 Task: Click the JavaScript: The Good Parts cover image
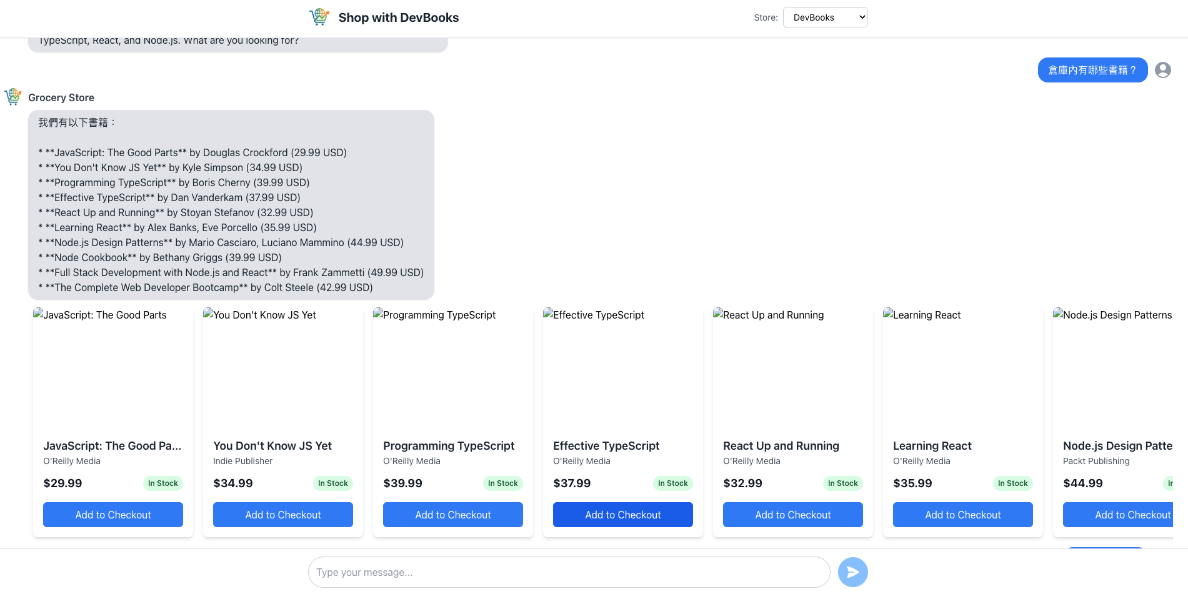[113, 367]
